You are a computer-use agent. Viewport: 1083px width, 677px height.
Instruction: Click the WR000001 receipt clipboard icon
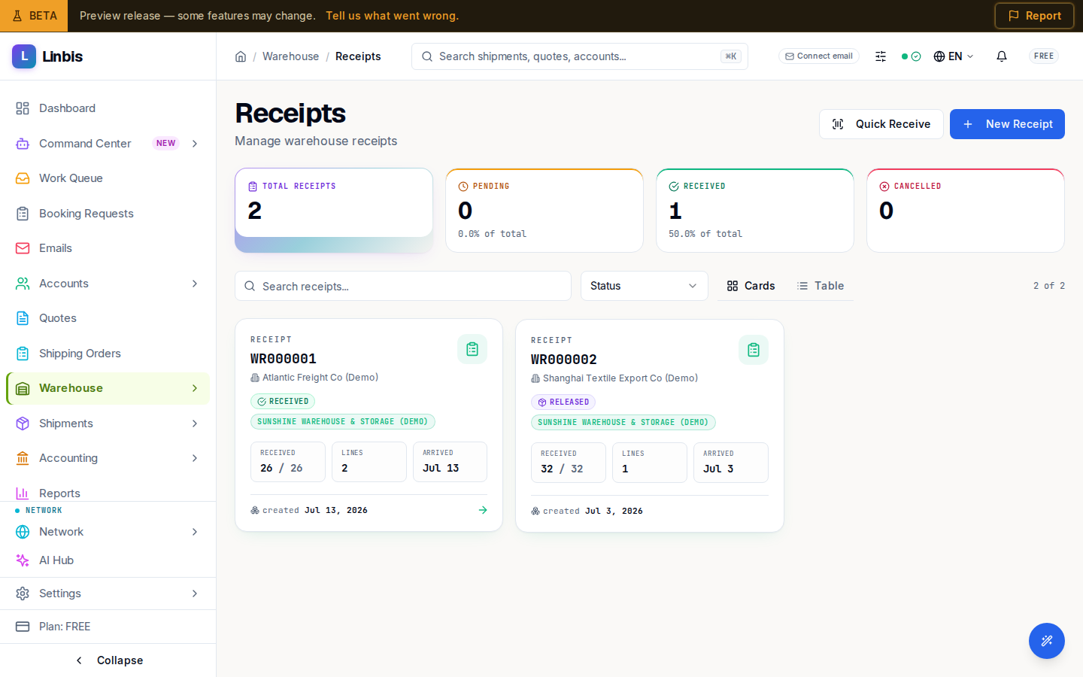pyautogui.click(x=472, y=349)
